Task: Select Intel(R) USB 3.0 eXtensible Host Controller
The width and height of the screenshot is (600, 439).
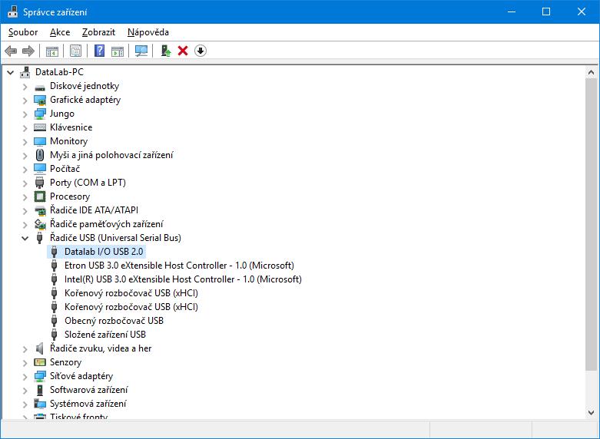Action: pos(183,279)
